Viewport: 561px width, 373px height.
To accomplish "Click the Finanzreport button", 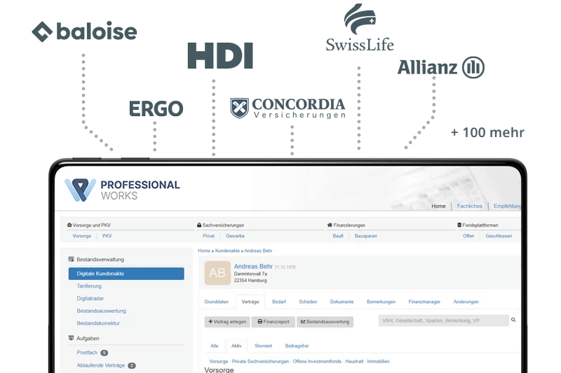I will [x=273, y=322].
